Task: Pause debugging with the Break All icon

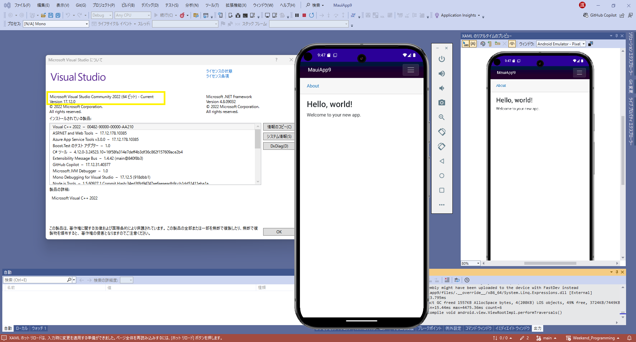Action: click(297, 15)
